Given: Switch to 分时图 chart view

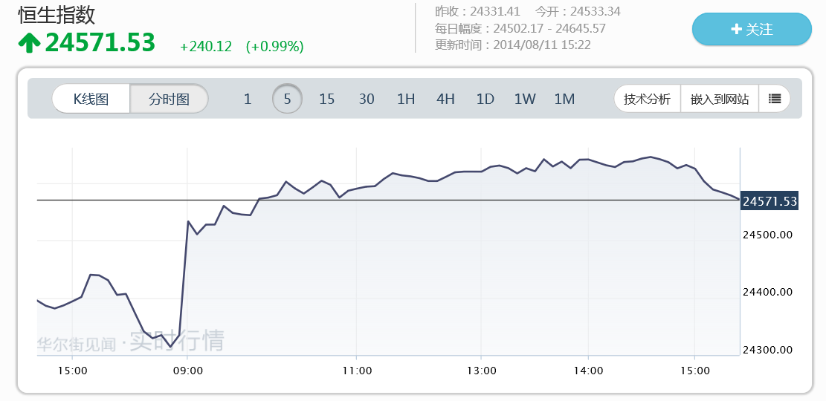Looking at the screenshot, I should pyautogui.click(x=169, y=99).
